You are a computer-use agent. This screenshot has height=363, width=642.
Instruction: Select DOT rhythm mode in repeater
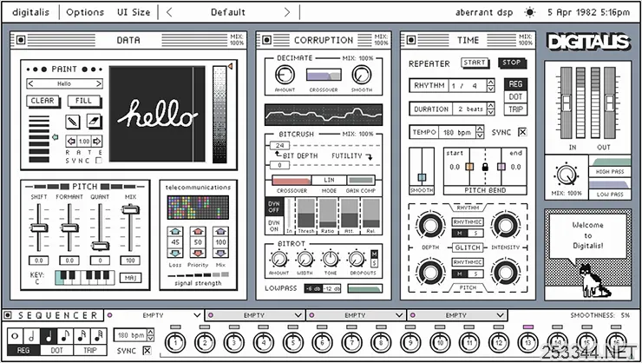pyautogui.click(x=515, y=96)
